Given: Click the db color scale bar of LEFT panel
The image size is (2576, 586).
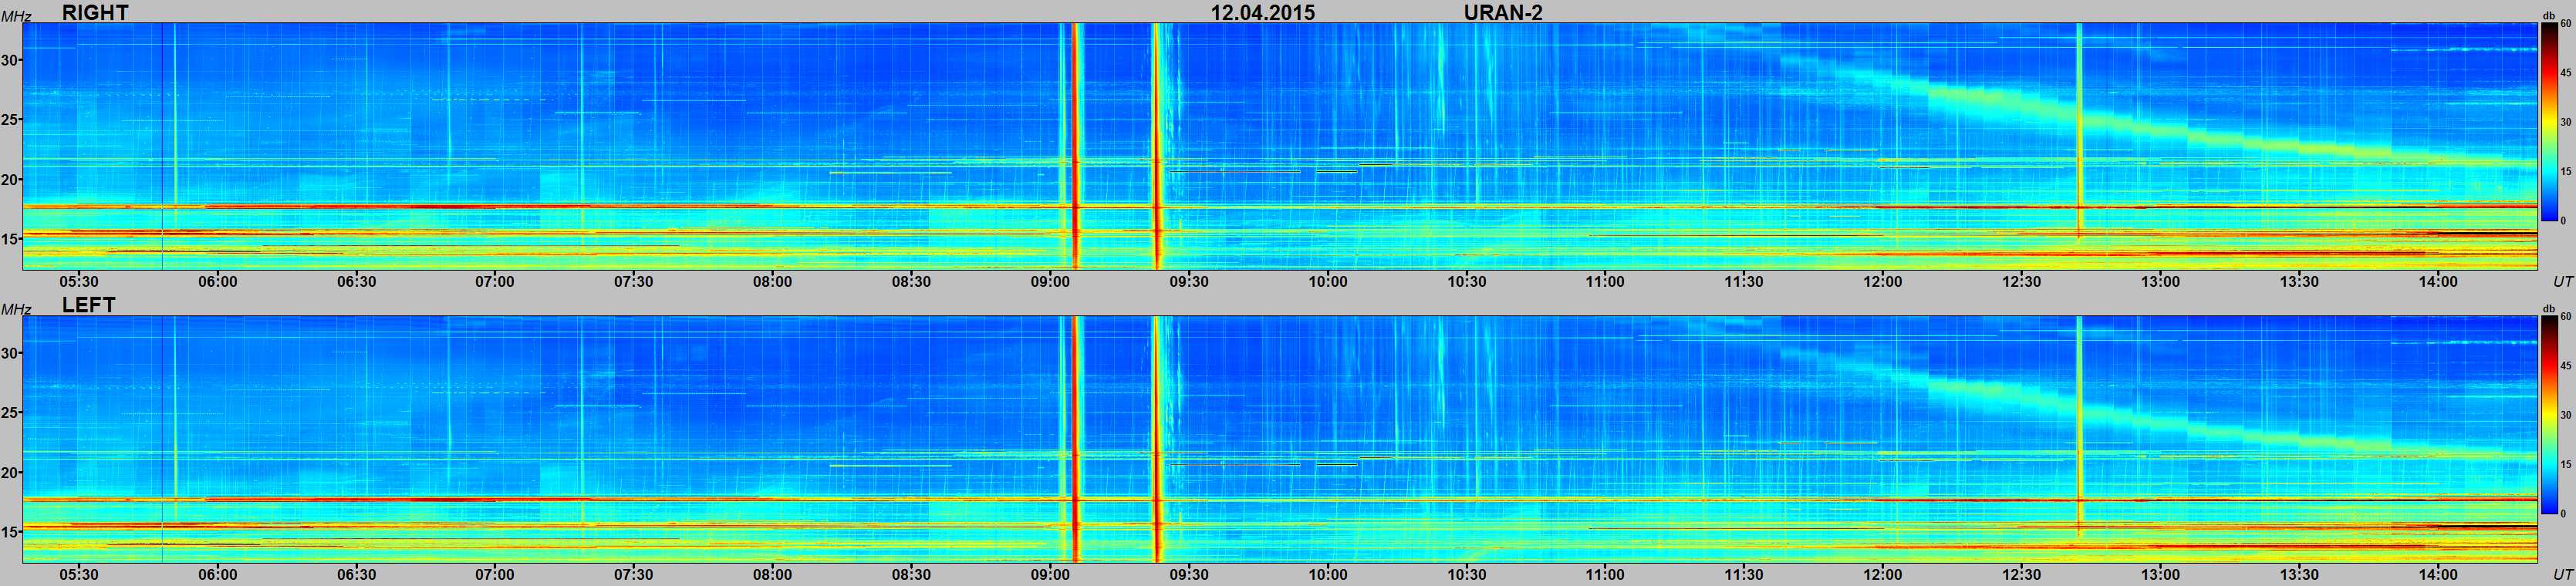Looking at the screenshot, I should [x=2549, y=414].
